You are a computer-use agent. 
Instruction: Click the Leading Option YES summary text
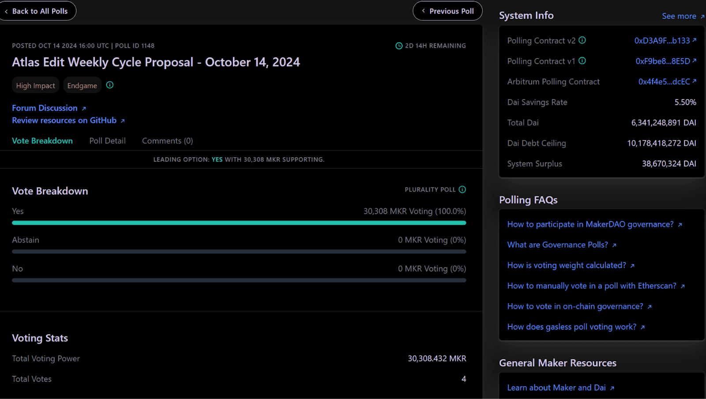coord(239,159)
